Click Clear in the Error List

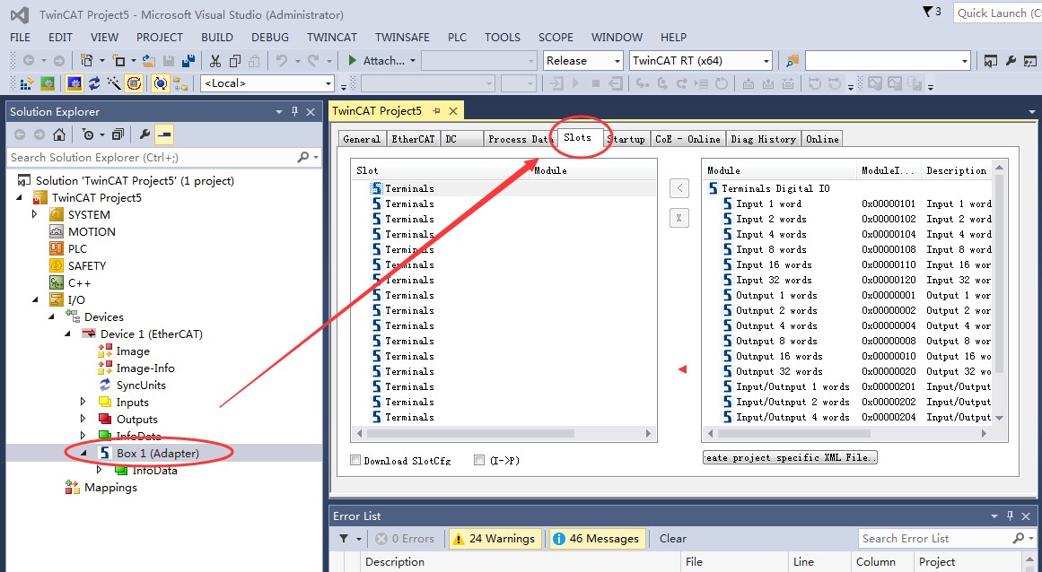click(x=673, y=539)
